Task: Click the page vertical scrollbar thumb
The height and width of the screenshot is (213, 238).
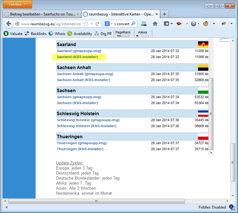Action: (x=233, y=163)
